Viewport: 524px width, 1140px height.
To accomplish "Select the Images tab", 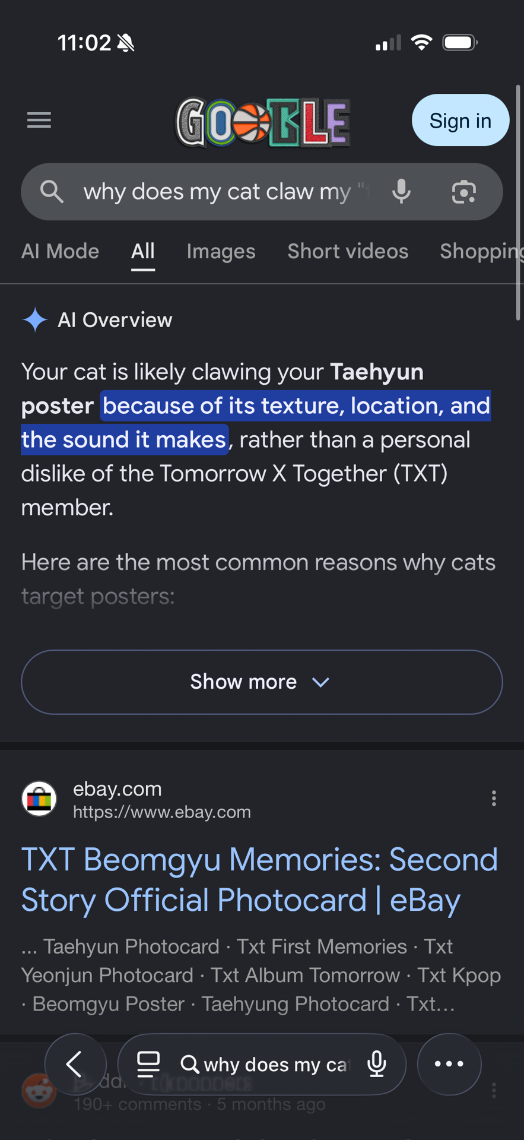I will click(x=221, y=252).
